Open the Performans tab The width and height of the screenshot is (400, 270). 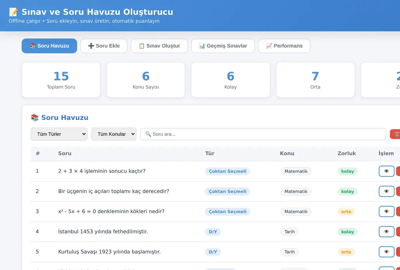click(x=284, y=46)
